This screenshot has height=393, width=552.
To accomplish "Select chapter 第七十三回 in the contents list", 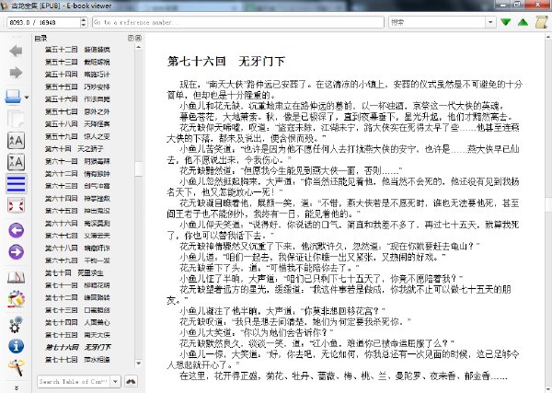I will [x=77, y=310].
